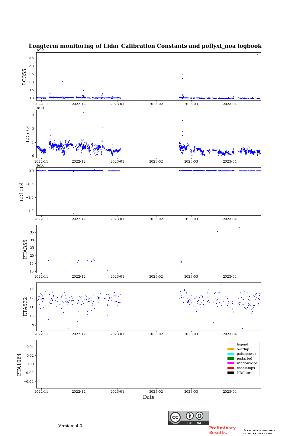Click the TROPOS & NOA 2025 copyright text
This screenshot has height=436, width=290.
pyautogui.click(x=259, y=430)
